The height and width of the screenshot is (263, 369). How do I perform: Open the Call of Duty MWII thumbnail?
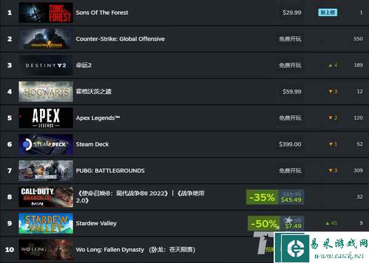tap(46, 197)
